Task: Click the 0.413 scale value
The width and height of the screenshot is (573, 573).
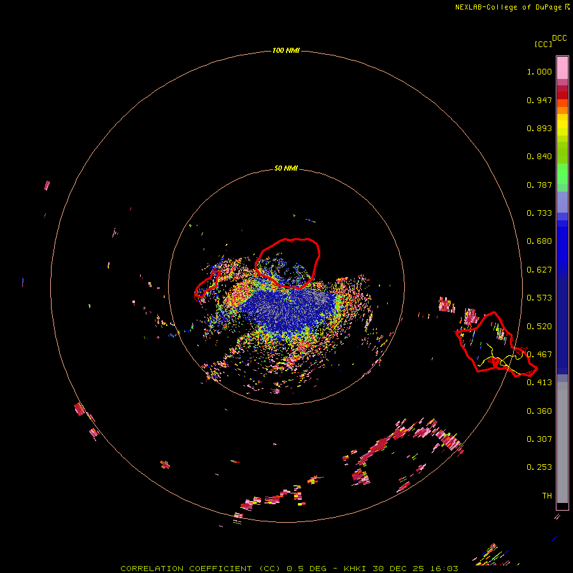Action: [x=539, y=383]
